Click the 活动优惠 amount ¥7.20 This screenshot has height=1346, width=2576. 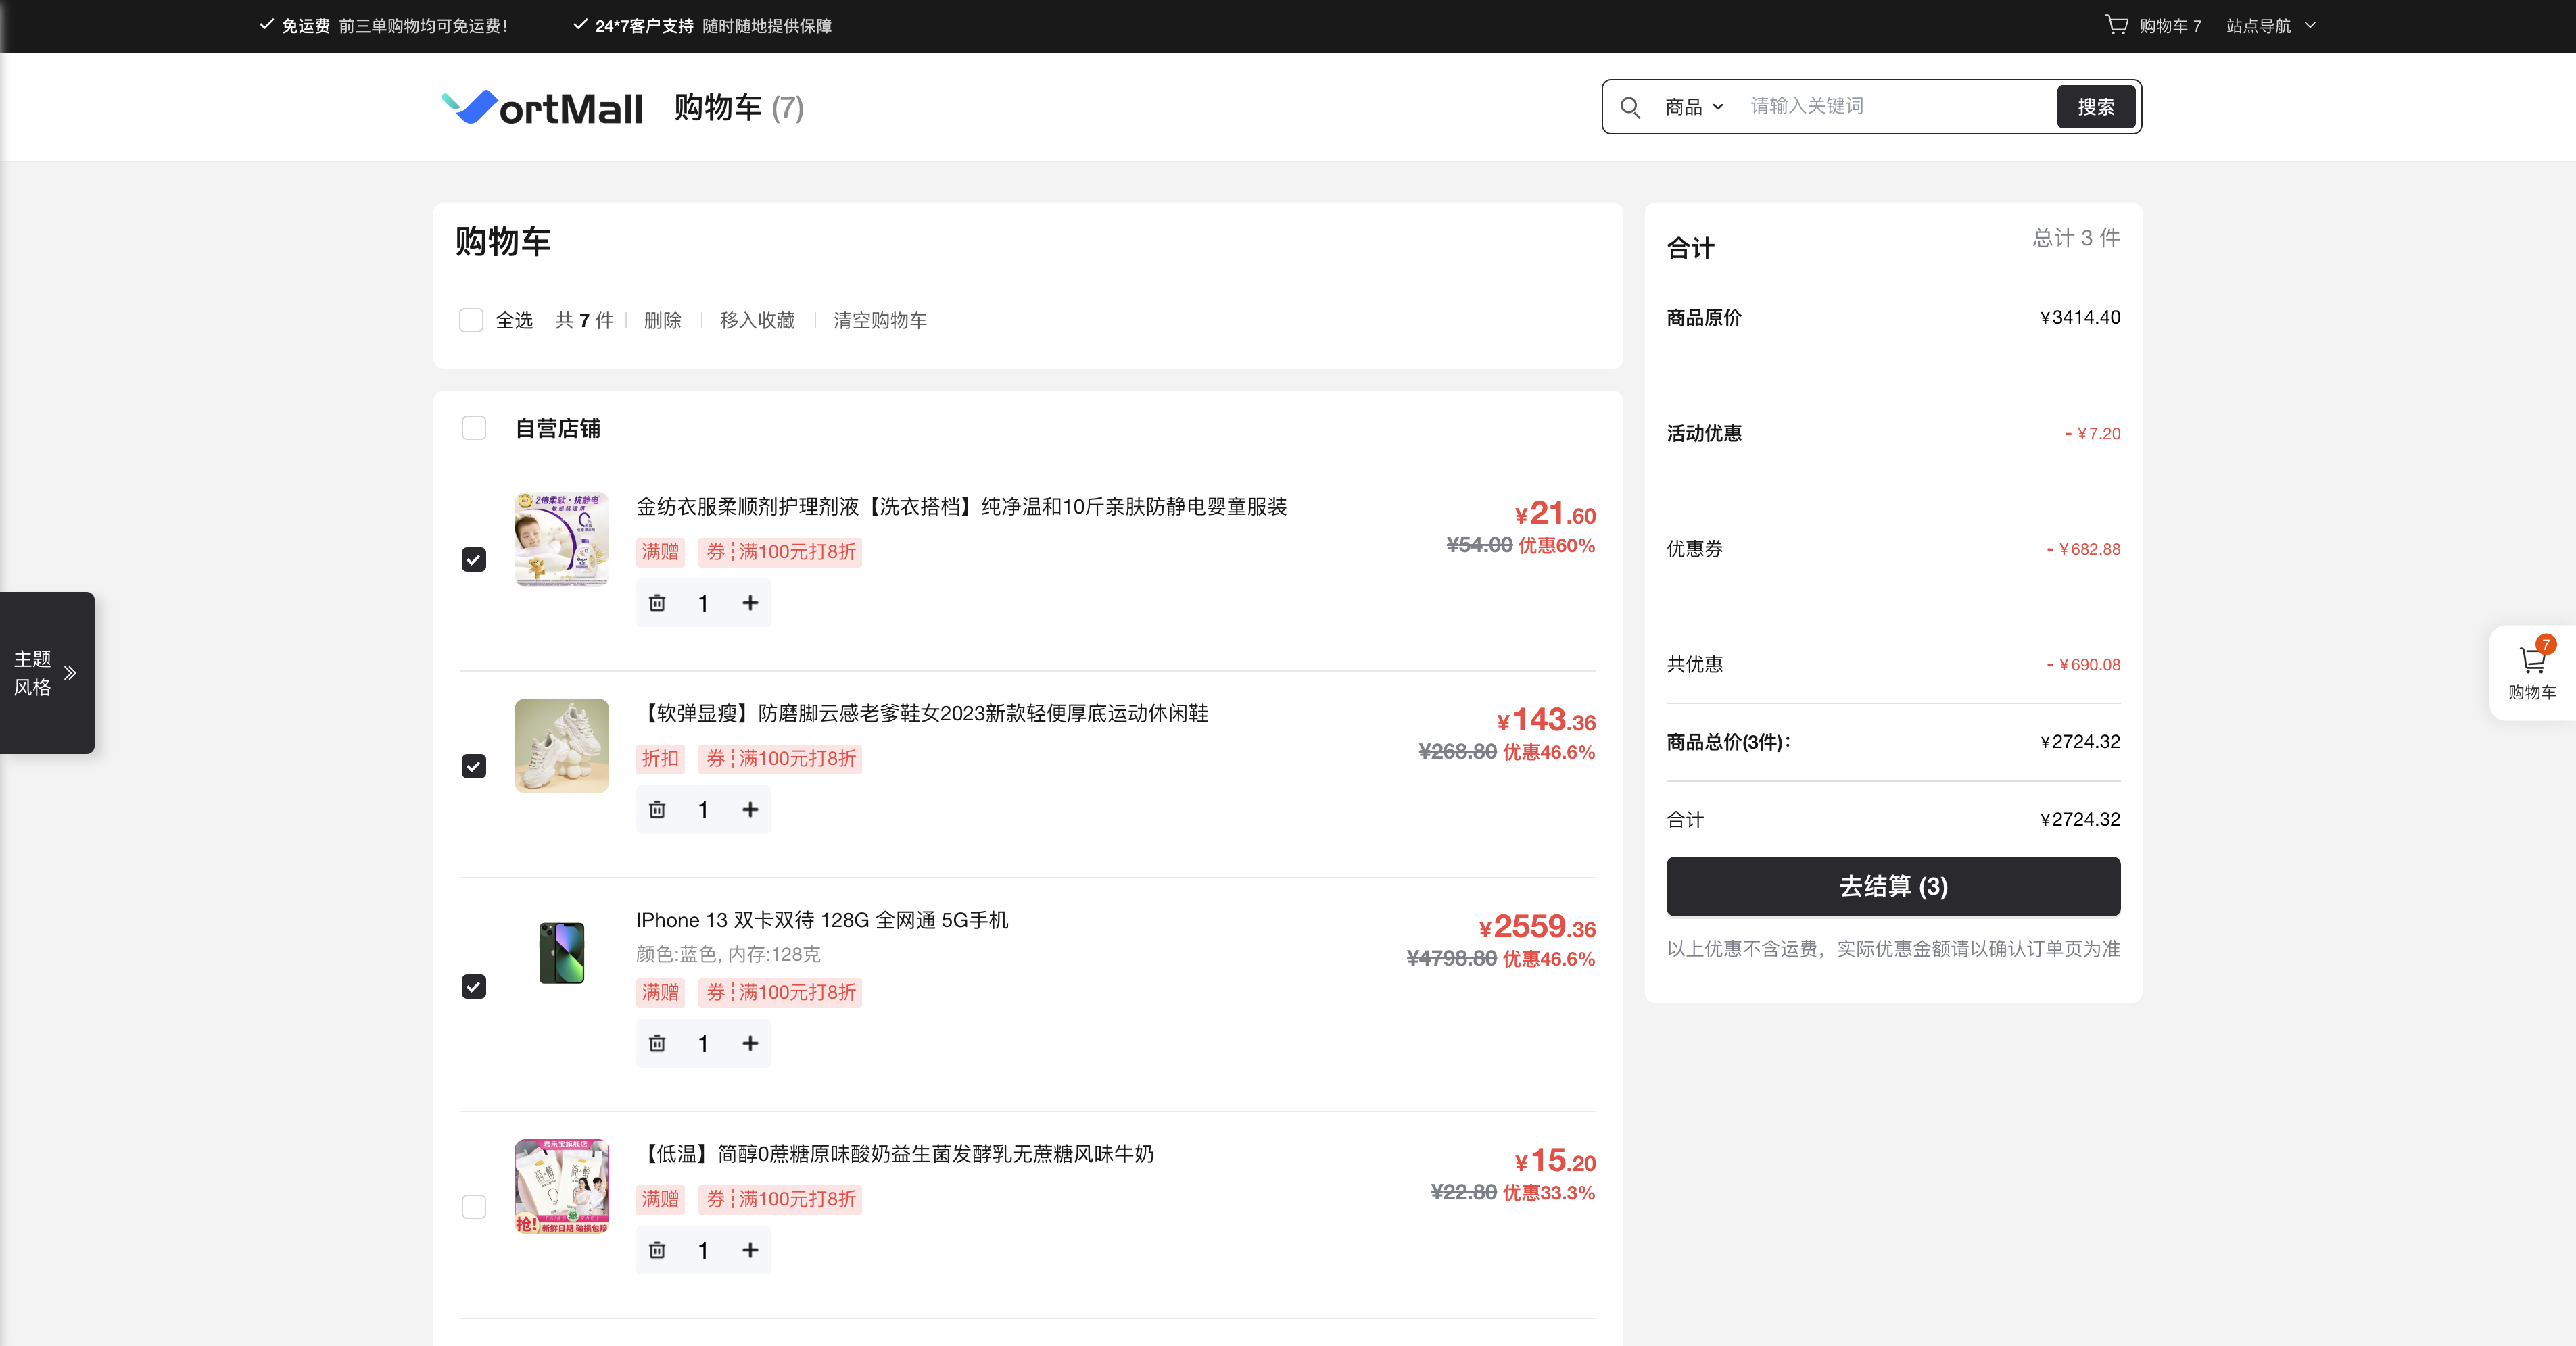click(x=2092, y=432)
